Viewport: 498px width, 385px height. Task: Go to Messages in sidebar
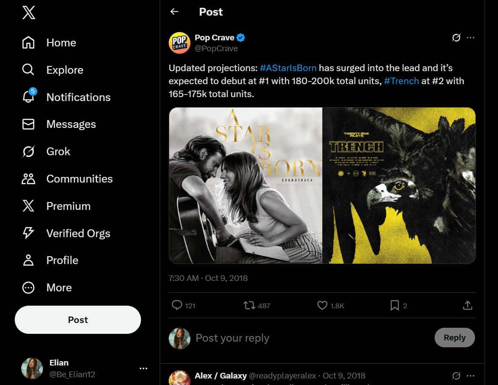click(29, 124)
